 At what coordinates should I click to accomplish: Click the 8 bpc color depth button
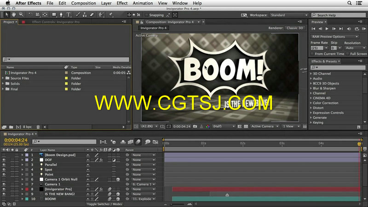[27, 127]
